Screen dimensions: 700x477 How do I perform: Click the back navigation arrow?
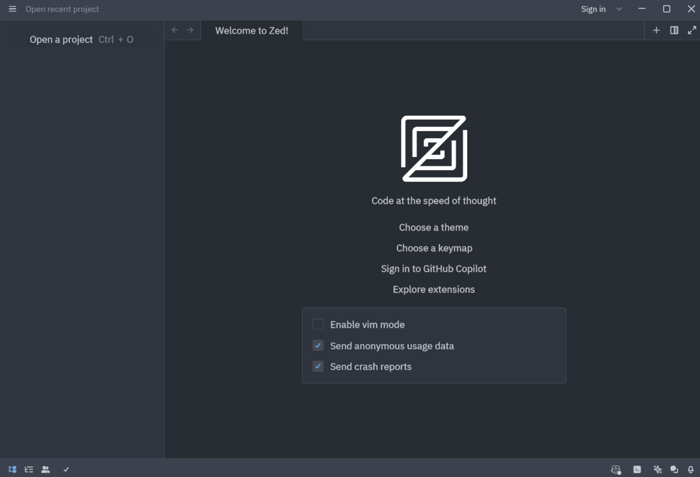tap(174, 30)
